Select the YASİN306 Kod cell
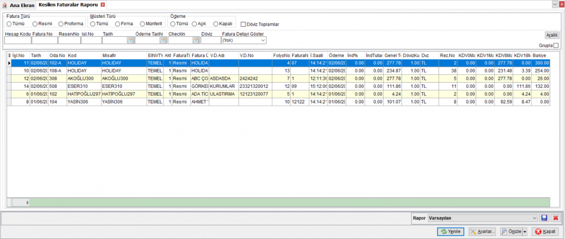Image resolution: width=565 pixels, height=239 pixels. click(84, 102)
